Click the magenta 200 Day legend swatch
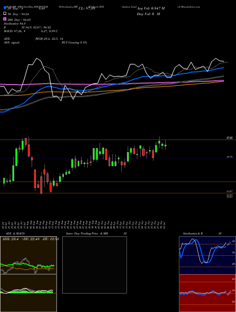 click(5, 19)
